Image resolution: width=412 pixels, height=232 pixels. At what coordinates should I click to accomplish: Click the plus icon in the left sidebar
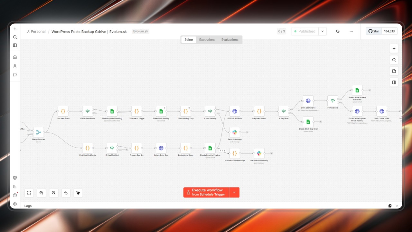pyautogui.click(x=15, y=29)
